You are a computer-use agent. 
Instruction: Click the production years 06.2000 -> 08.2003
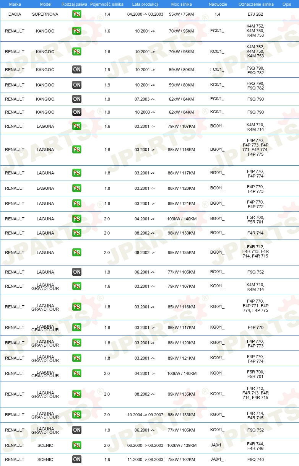(145, 445)
